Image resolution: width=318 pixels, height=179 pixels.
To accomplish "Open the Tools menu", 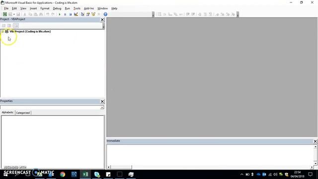I will click(x=77, y=8).
